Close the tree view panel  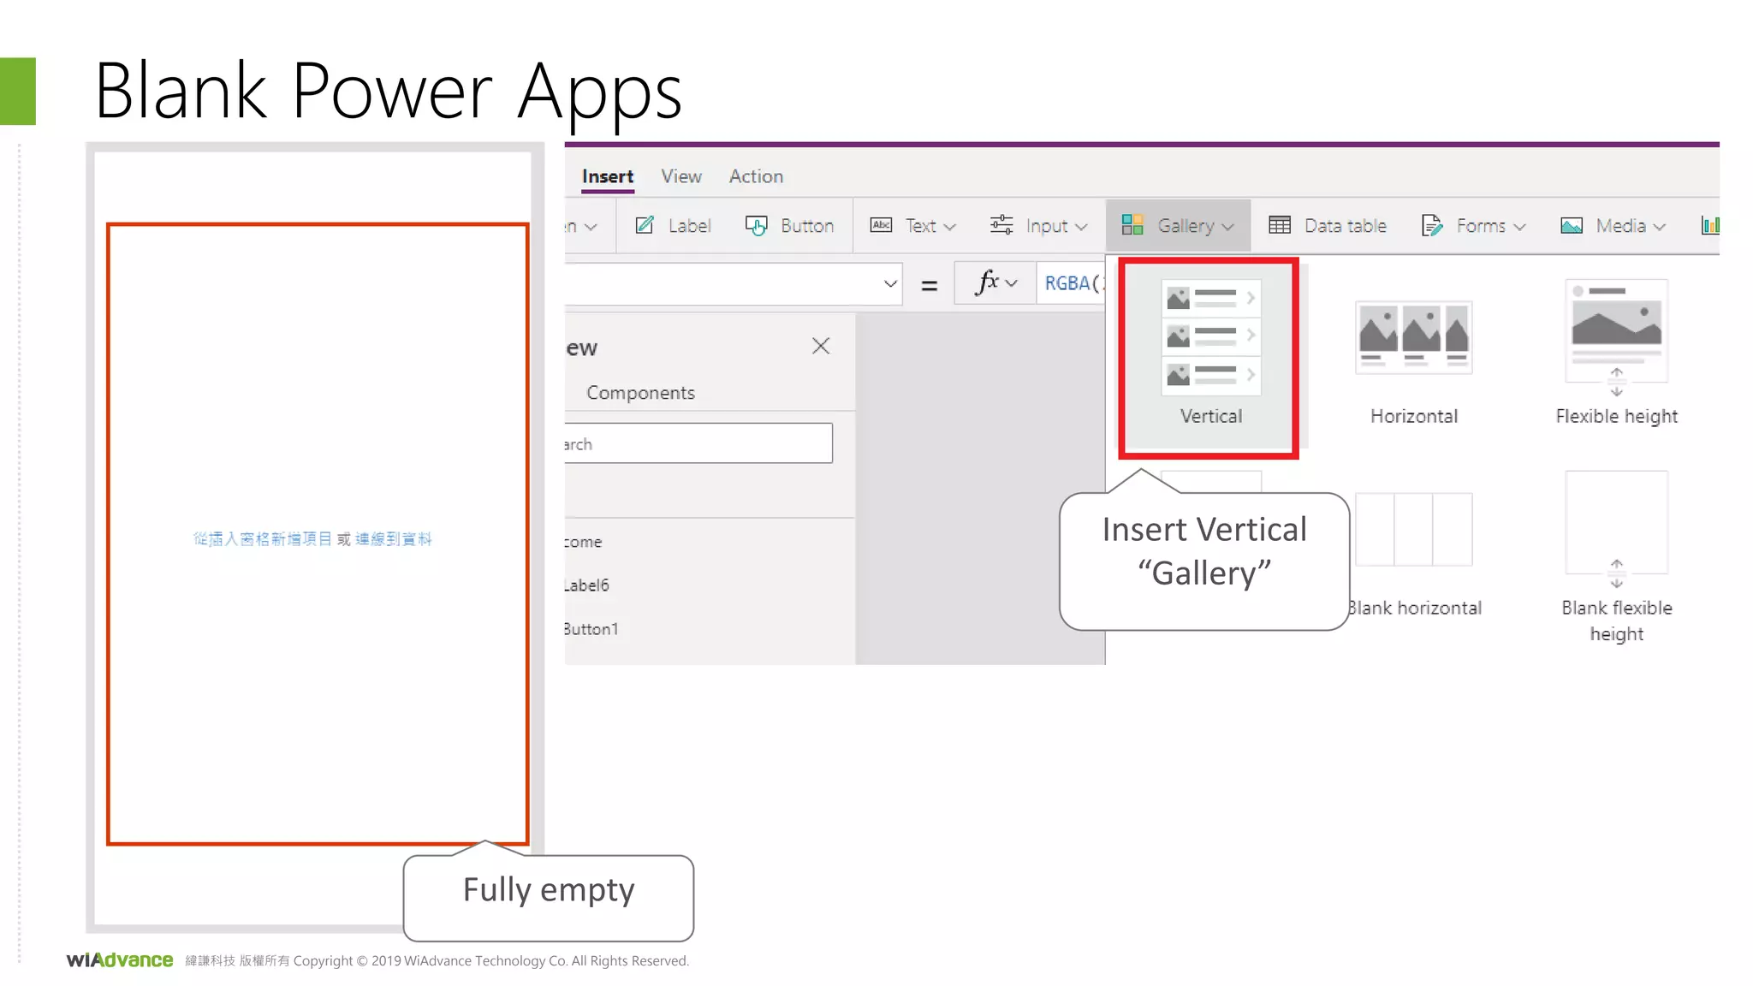click(821, 346)
